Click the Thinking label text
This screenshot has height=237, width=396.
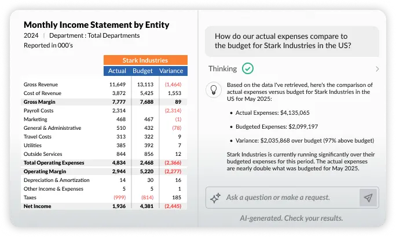coord(222,68)
